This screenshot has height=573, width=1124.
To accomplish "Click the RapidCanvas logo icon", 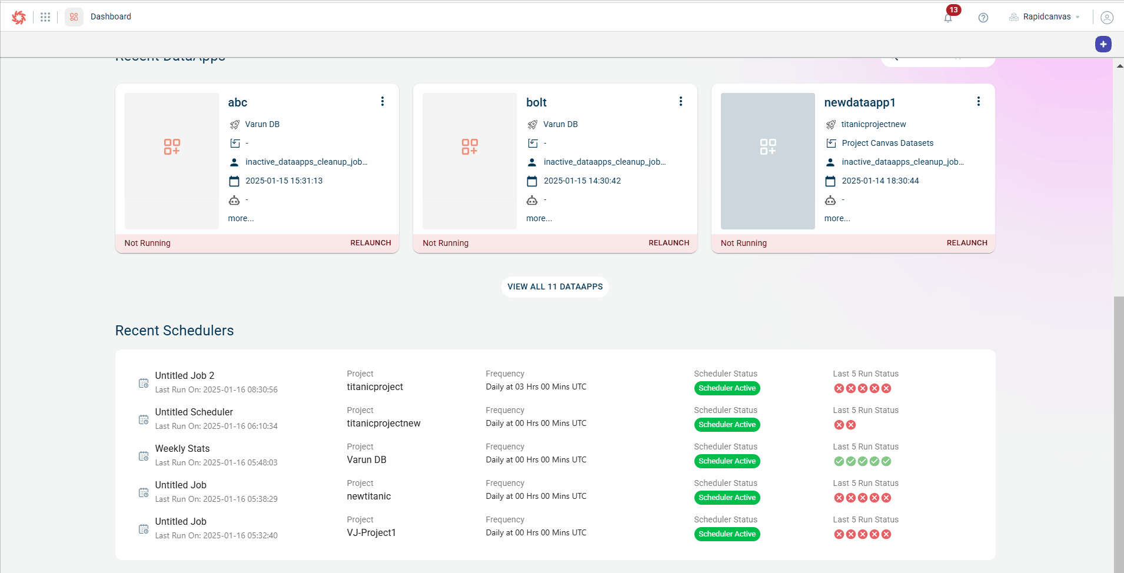I will point(19,17).
